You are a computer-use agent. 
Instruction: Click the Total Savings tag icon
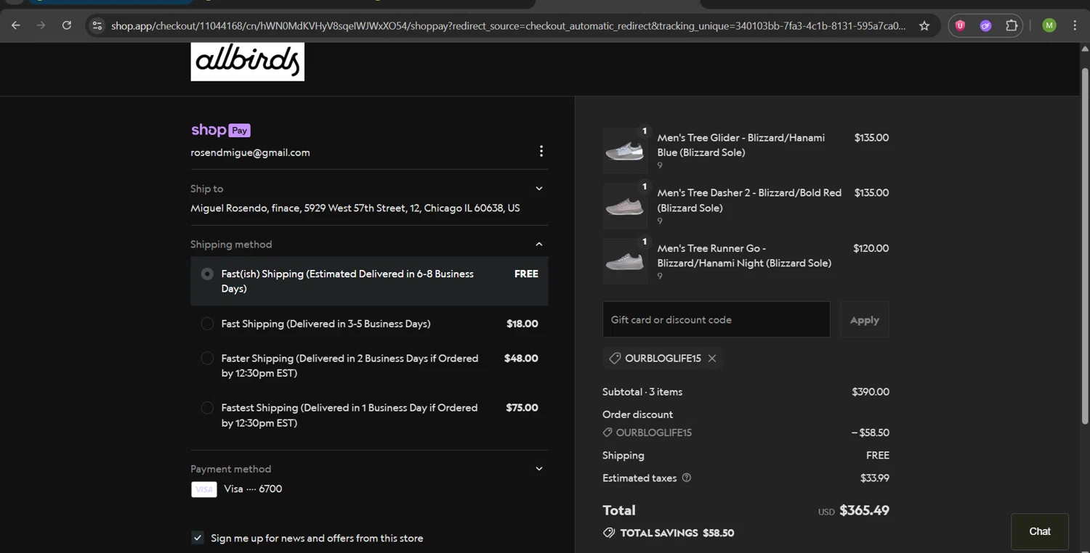(x=609, y=533)
